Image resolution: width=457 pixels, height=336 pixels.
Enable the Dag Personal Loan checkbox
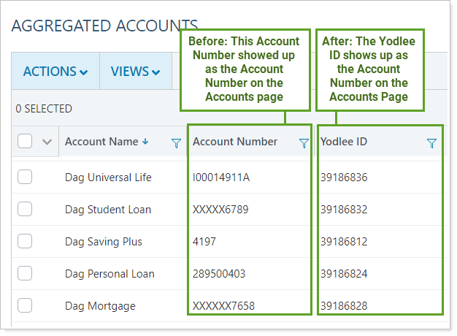(25, 274)
